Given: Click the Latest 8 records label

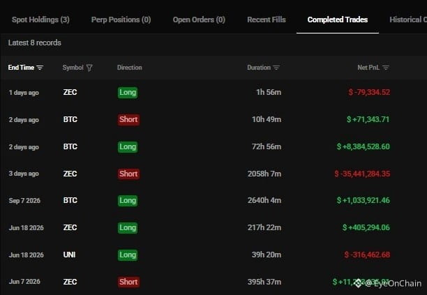Looking at the screenshot, I should point(35,43).
